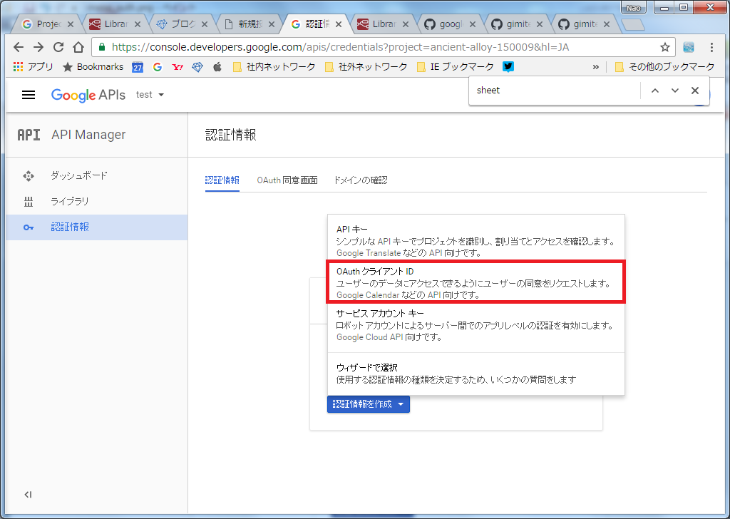Reload the current page

click(58, 47)
